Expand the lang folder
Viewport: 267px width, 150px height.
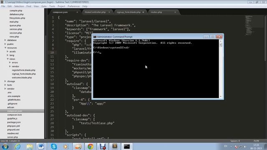tap(8, 55)
